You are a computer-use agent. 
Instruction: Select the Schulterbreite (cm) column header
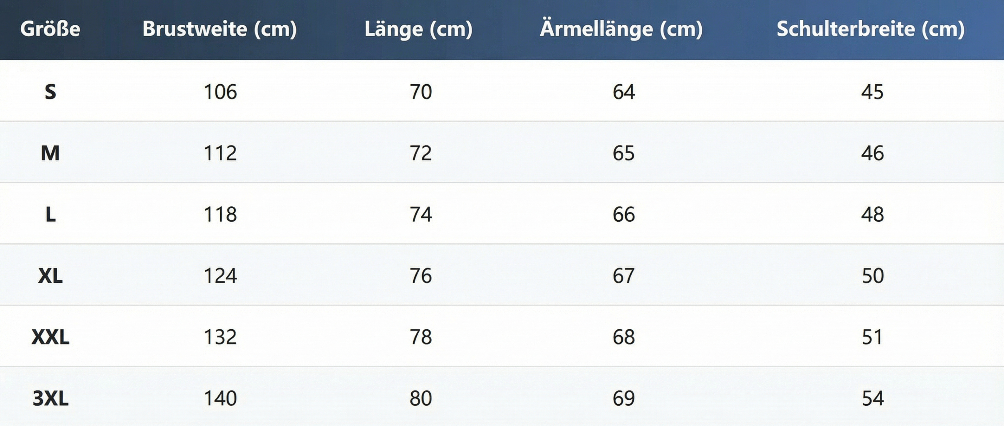[x=870, y=29]
